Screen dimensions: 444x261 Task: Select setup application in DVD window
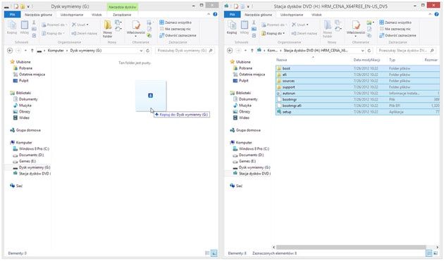point(357,112)
